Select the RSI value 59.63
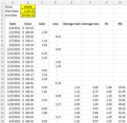127x123 pixels. tap(120, 87)
